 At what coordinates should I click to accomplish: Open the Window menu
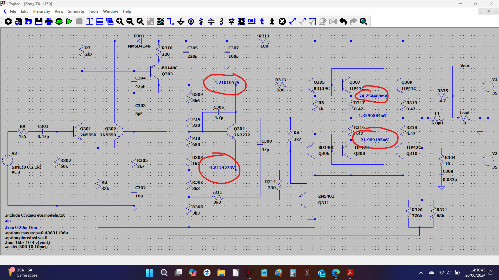pyautogui.click(x=111, y=11)
